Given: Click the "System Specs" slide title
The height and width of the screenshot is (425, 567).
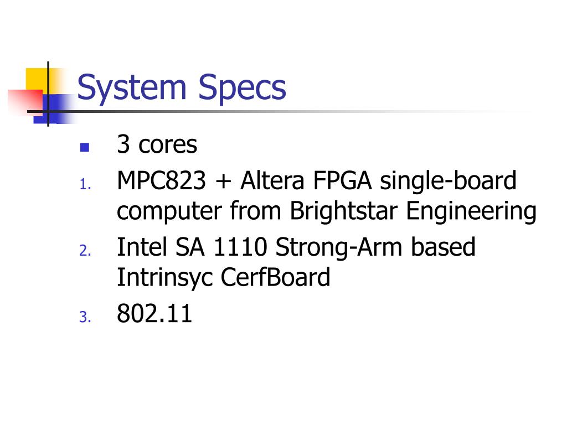Looking at the screenshot, I should [x=182, y=88].
